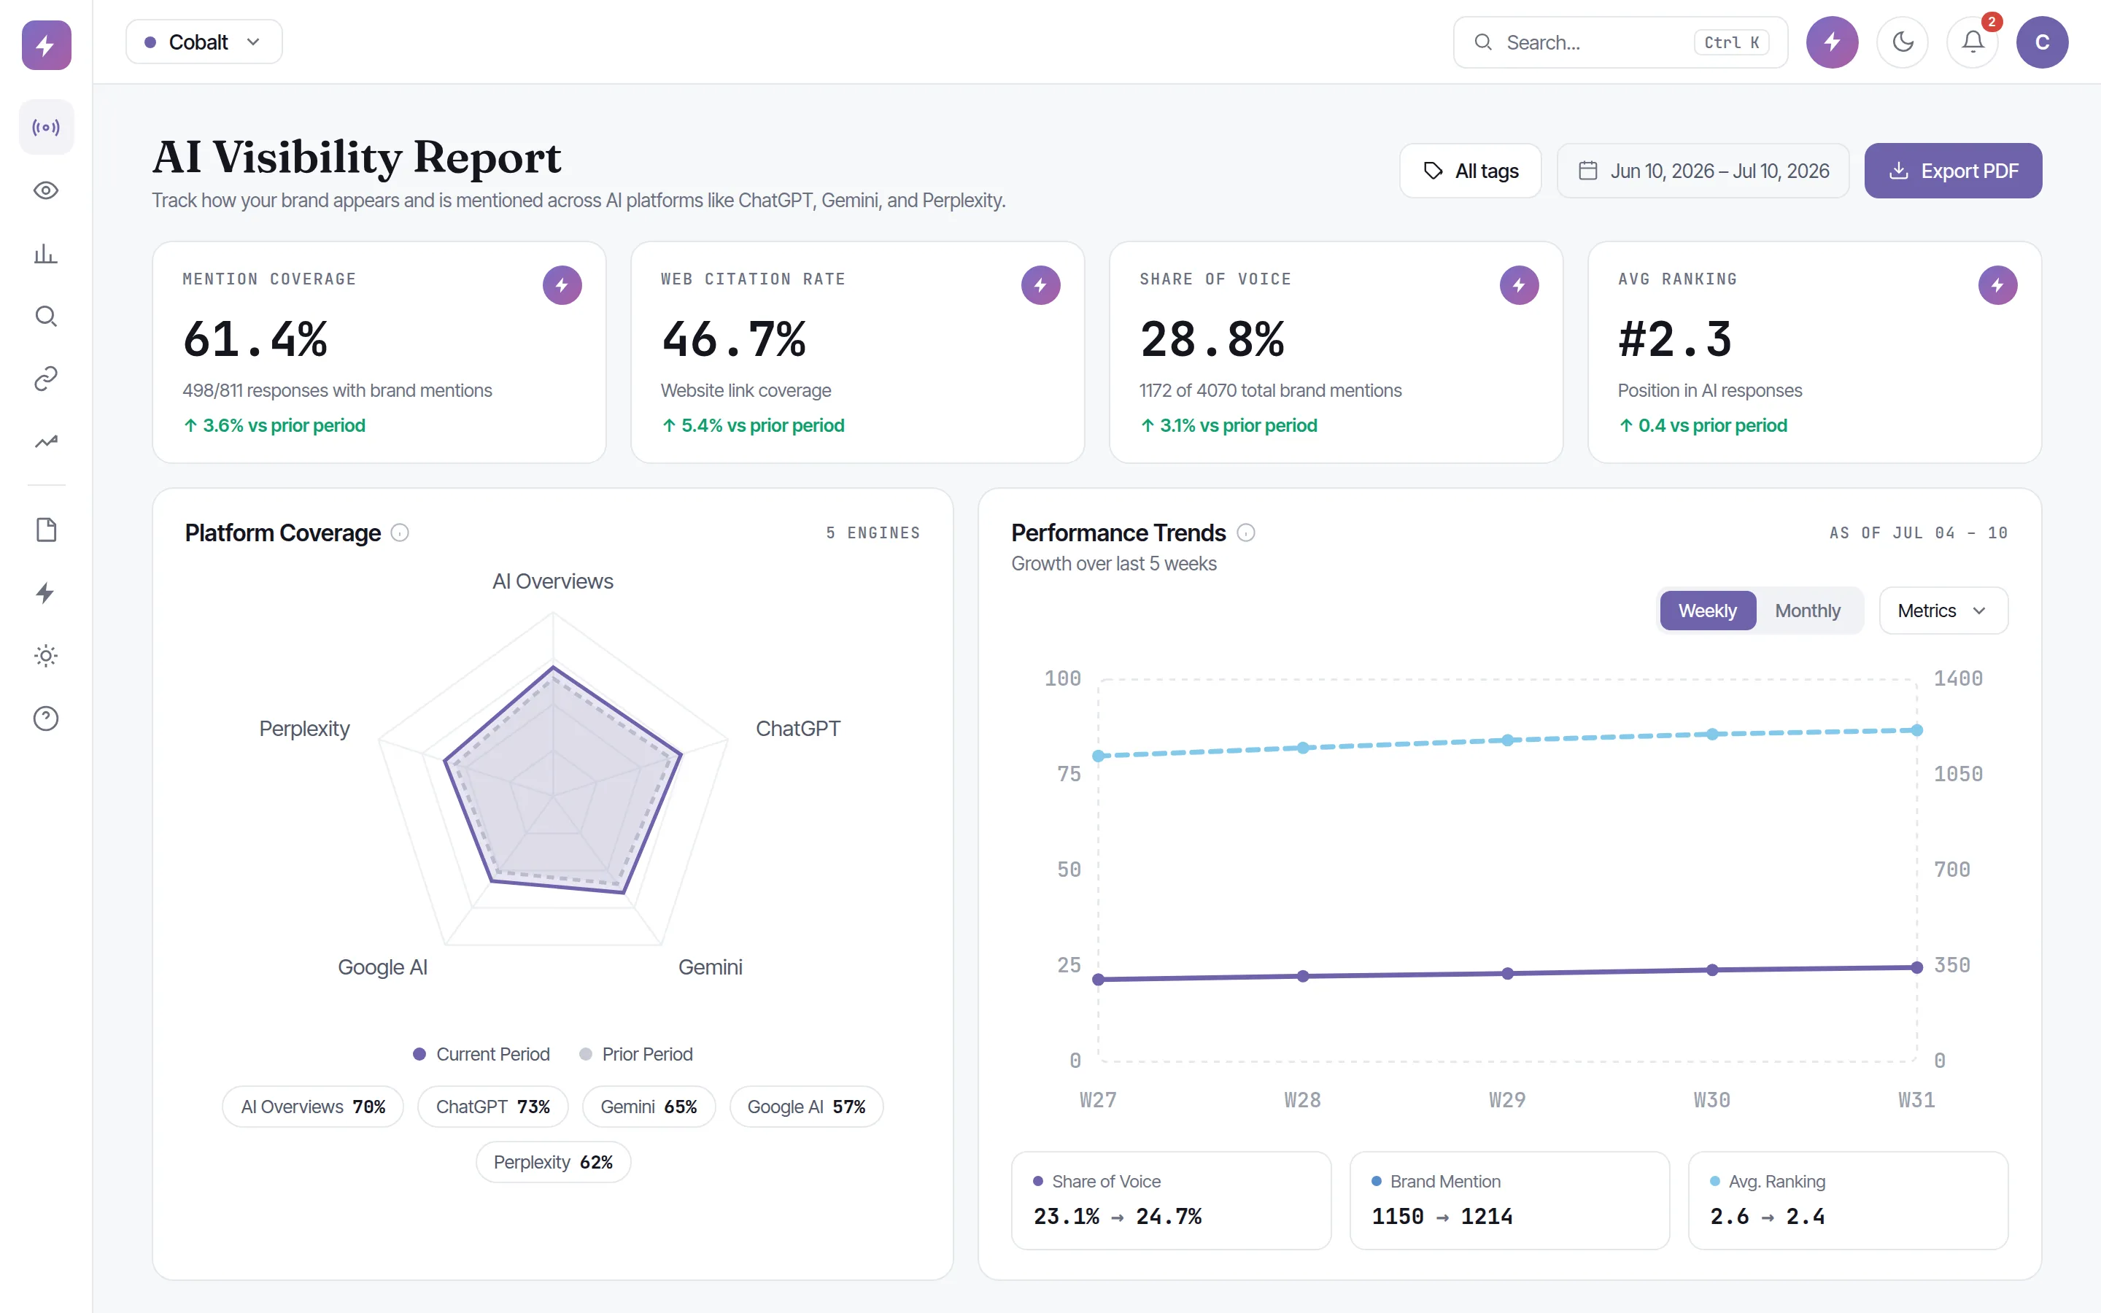The image size is (2101, 1313).
Task: Select the Perplexity 62% chip
Action: [553, 1162]
